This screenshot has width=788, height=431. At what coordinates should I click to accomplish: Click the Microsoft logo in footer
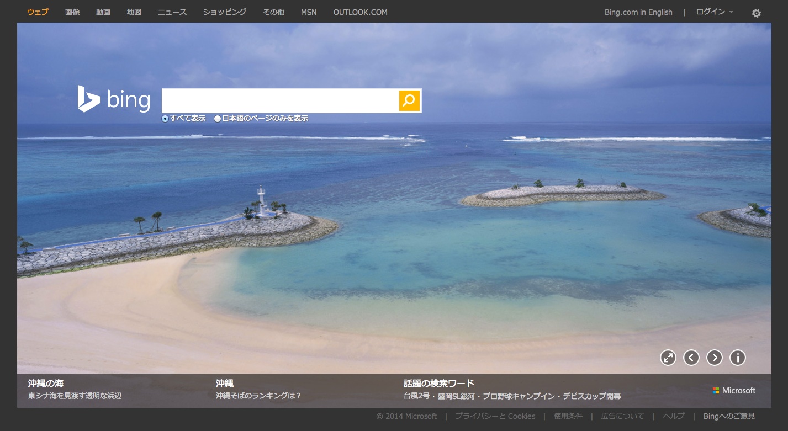click(734, 391)
